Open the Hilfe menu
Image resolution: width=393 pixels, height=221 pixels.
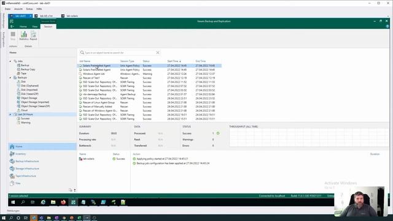[x=39, y=9]
